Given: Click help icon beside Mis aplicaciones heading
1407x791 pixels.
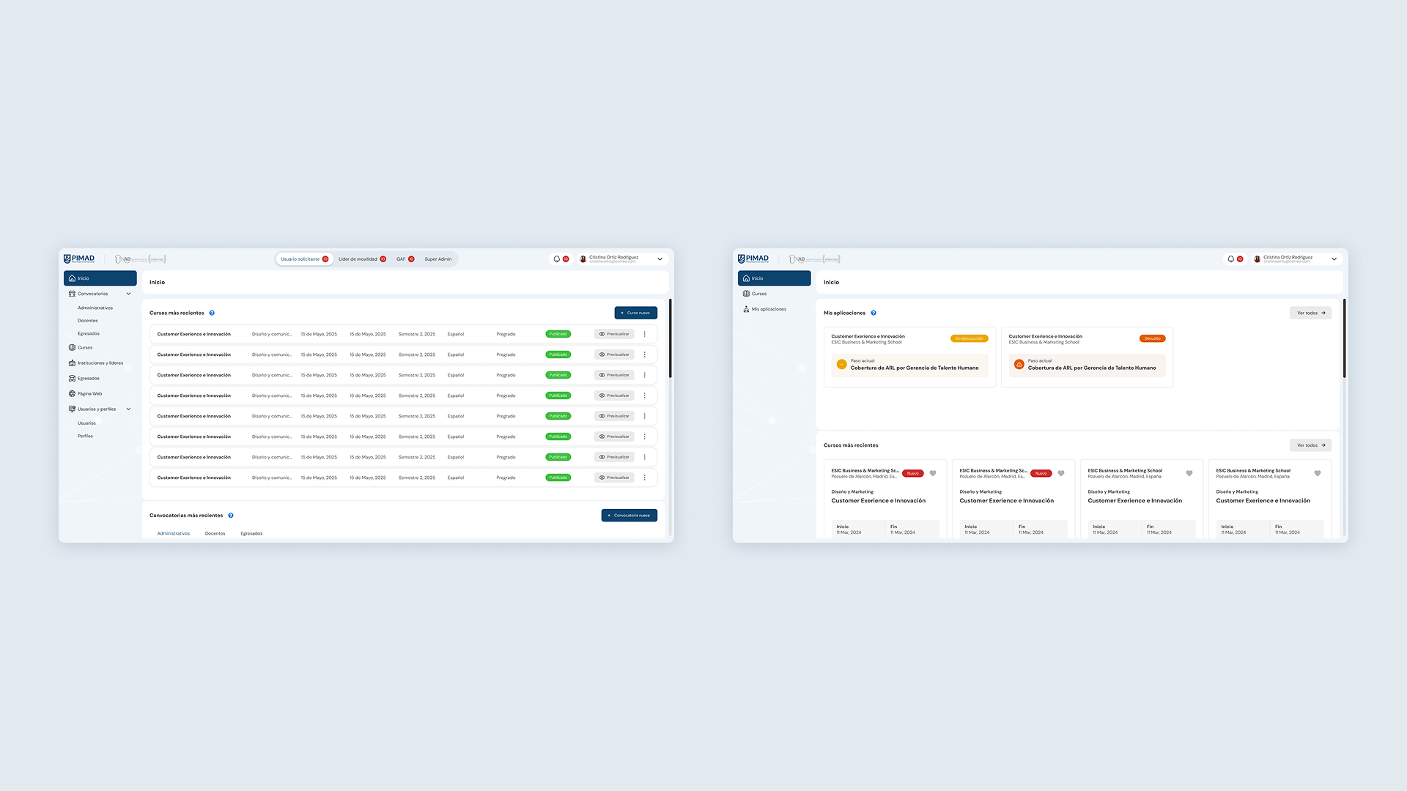Looking at the screenshot, I should pos(874,313).
